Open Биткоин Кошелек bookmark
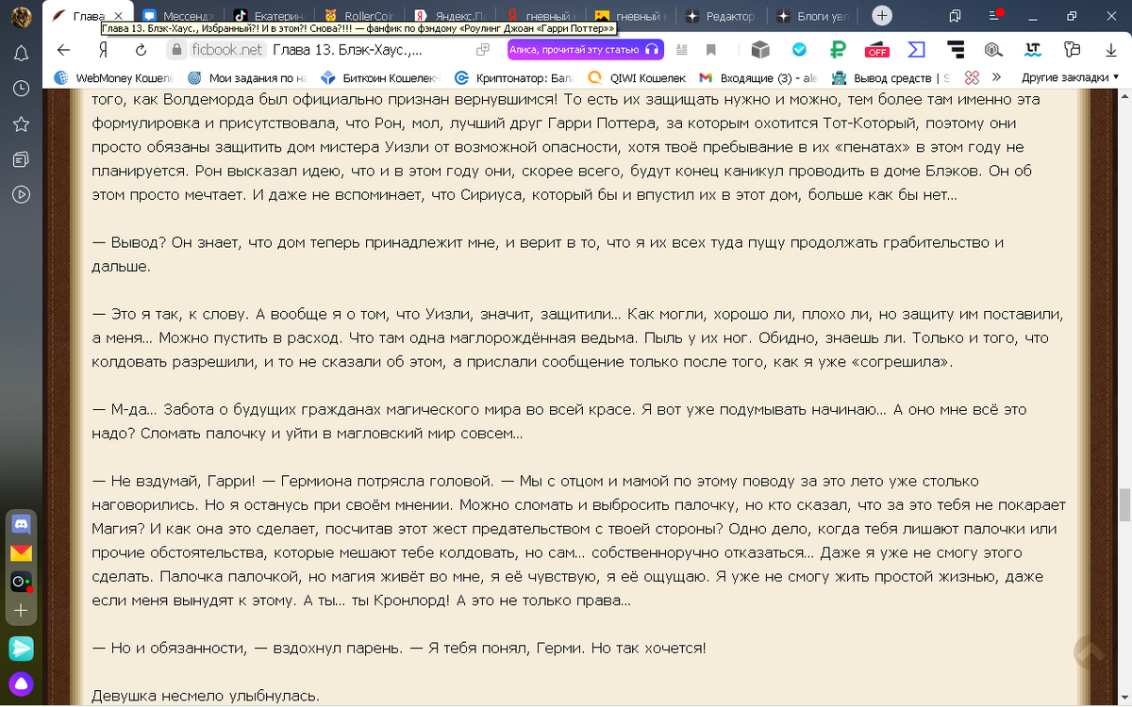Screen dimensions: 1132x707 (x=382, y=77)
